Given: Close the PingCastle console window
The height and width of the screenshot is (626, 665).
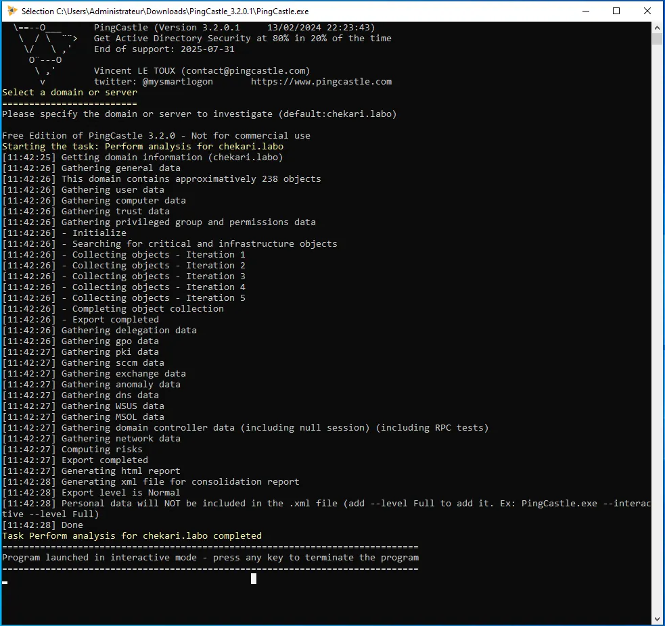Looking at the screenshot, I should click(647, 11).
